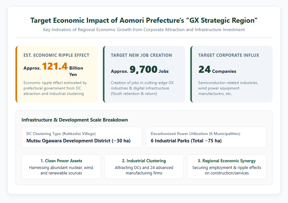Select the large 24 figure in the Corporate Influx card

pos(204,70)
